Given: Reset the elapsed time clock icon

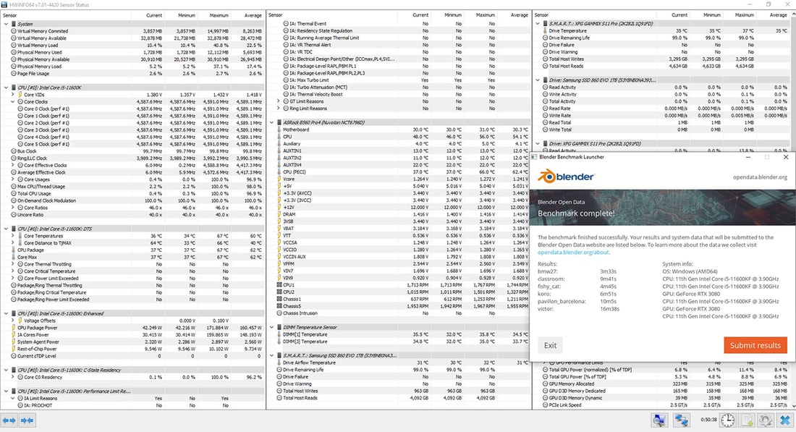Looking at the screenshot, I should click(x=727, y=420).
